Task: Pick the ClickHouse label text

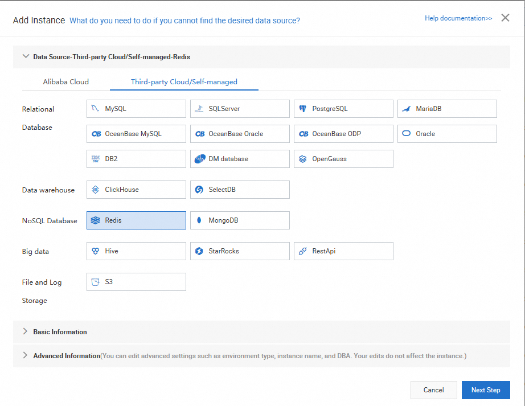Action: (x=122, y=190)
